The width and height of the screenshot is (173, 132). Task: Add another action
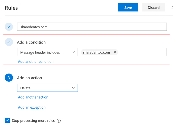click(33, 97)
